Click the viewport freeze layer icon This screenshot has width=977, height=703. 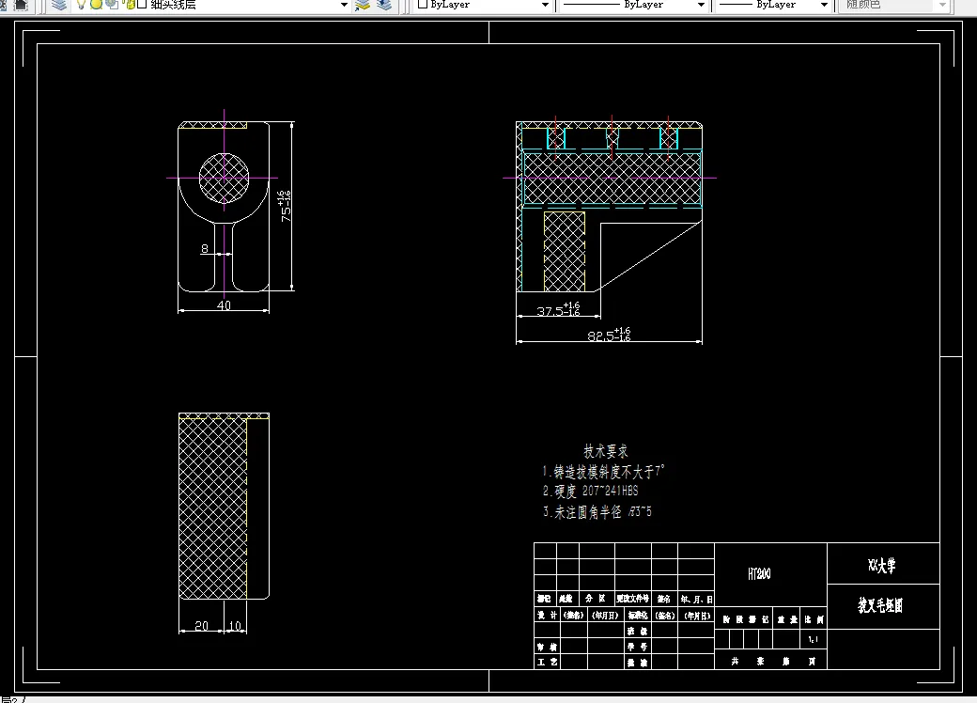[113, 5]
